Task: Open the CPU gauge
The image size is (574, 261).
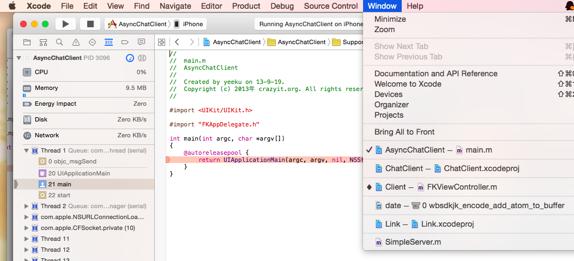Action: tap(84, 72)
